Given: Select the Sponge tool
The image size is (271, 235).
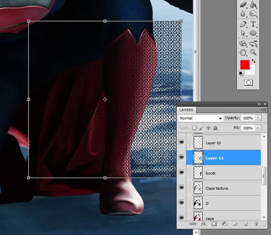Looking at the screenshot, I should [253, 14].
